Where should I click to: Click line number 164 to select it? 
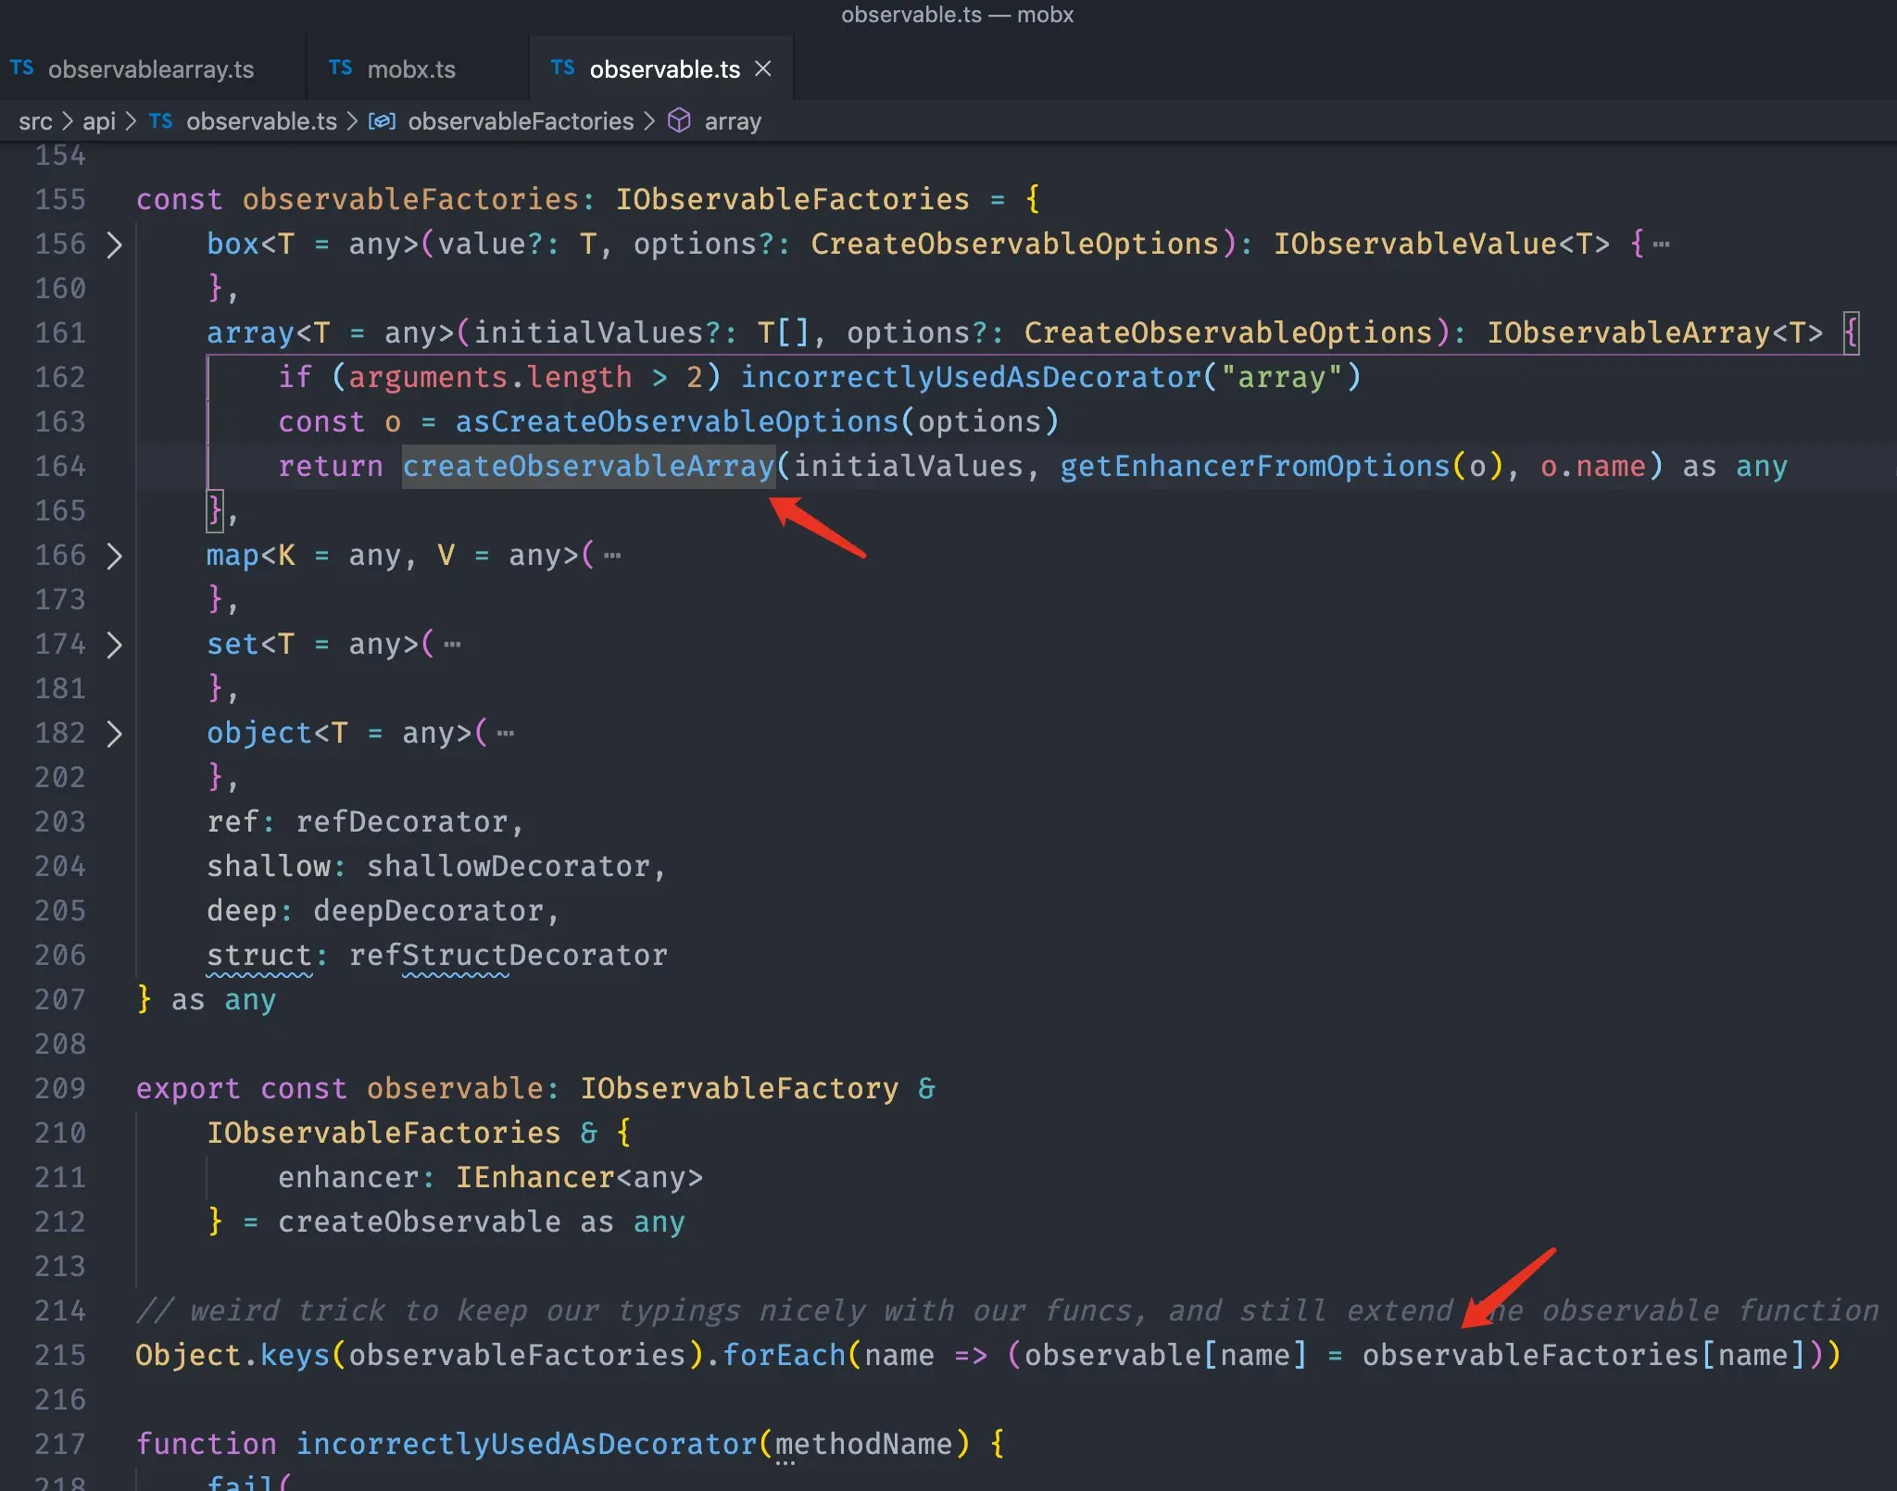pyautogui.click(x=57, y=466)
